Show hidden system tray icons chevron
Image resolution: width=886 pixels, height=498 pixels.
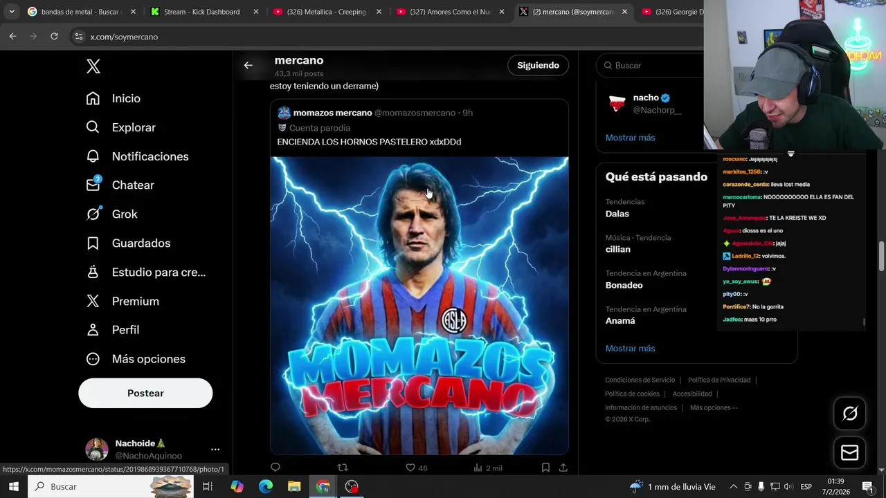coord(734,486)
